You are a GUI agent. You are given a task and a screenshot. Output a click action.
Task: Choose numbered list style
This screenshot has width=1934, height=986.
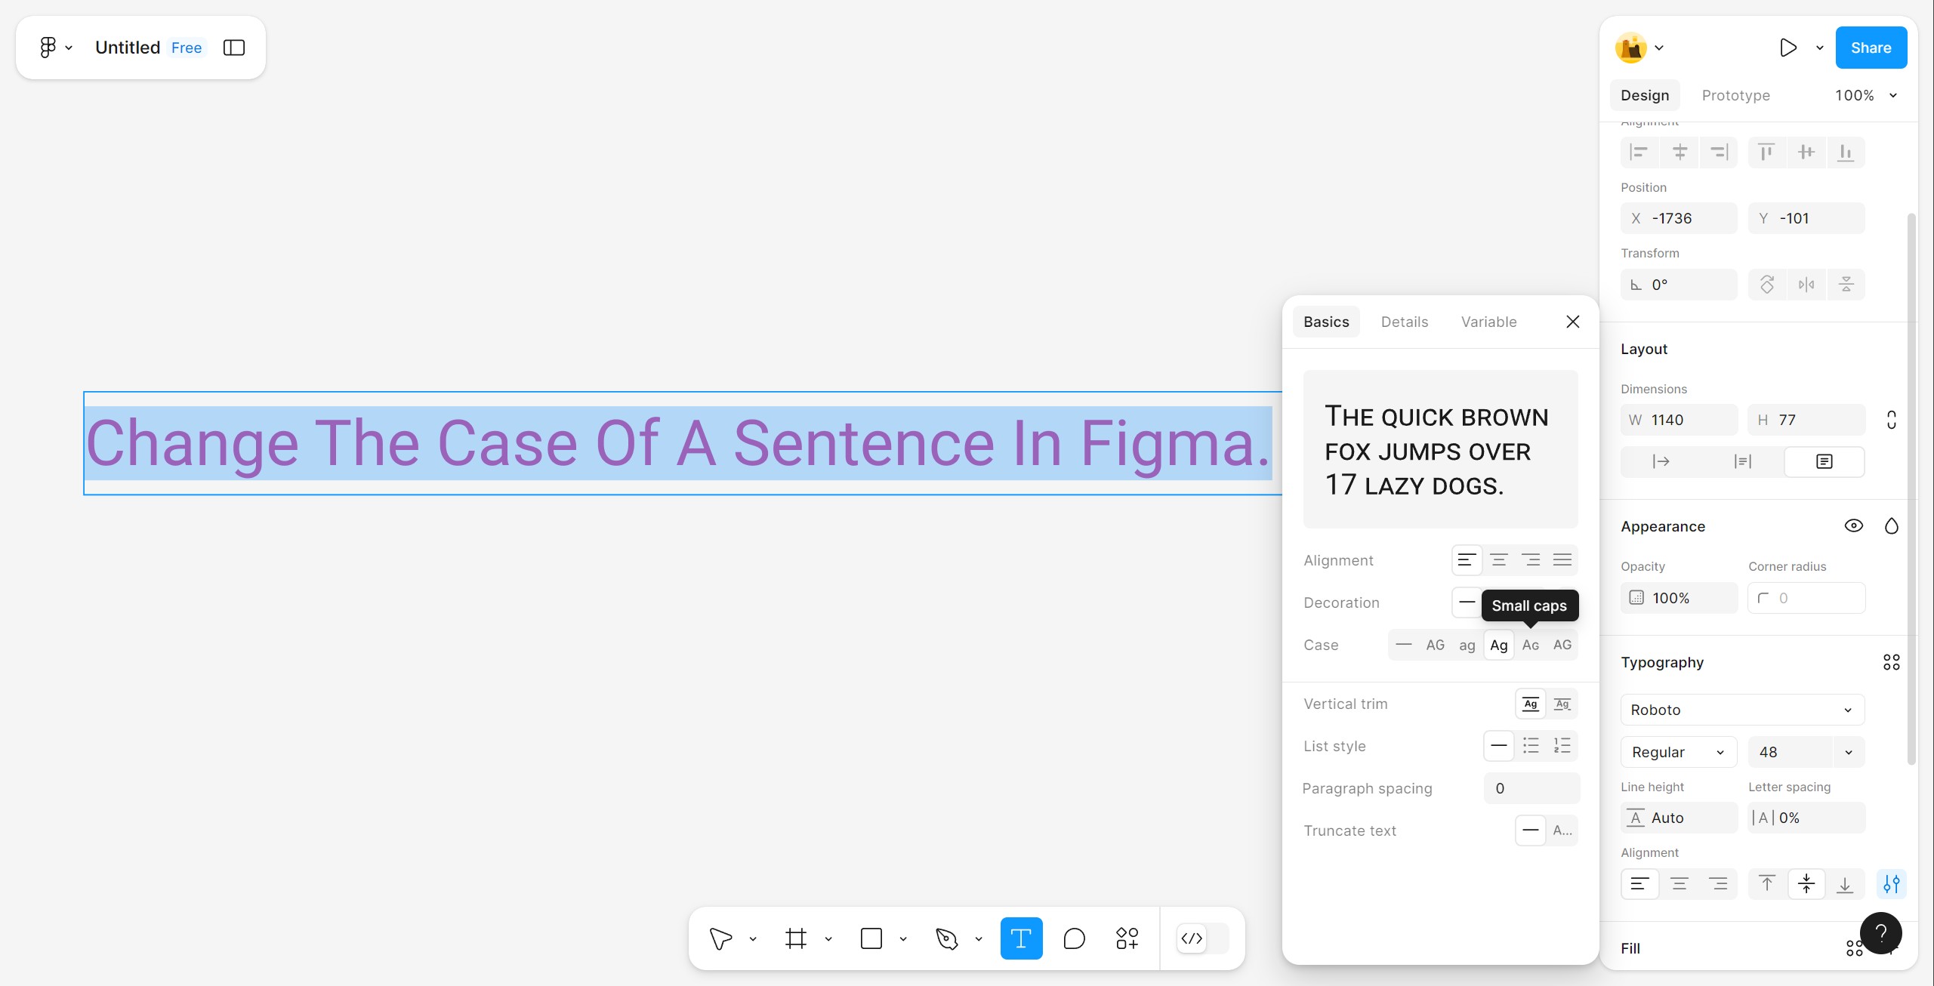click(x=1562, y=746)
